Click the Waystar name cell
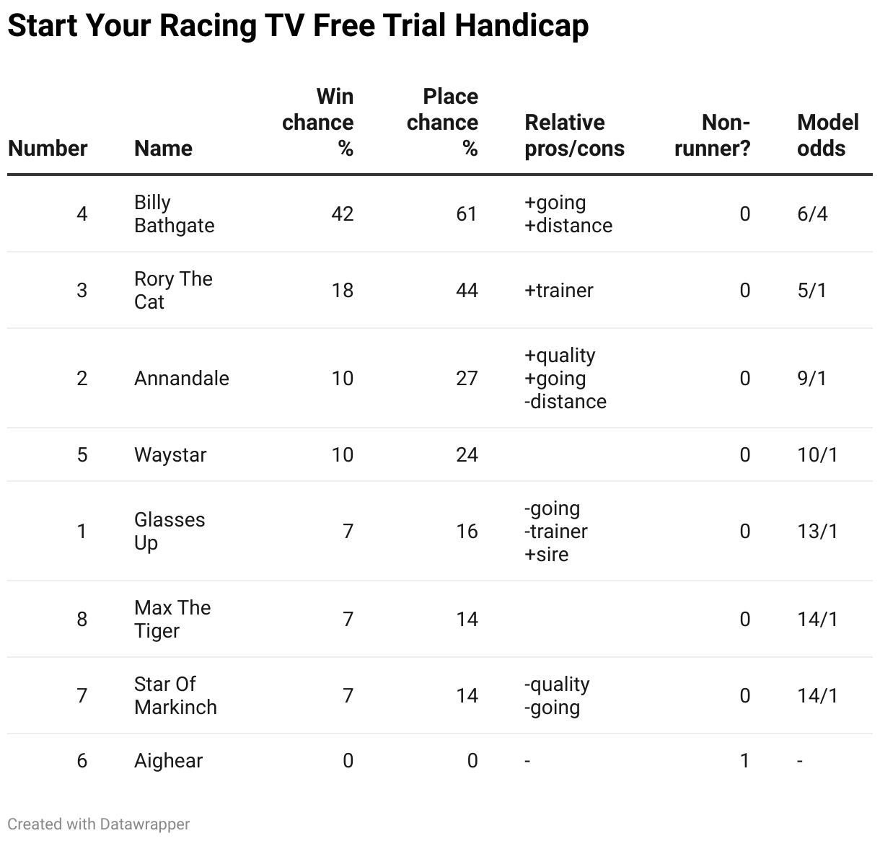This screenshot has height=841, width=880. (x=170, y=454)
